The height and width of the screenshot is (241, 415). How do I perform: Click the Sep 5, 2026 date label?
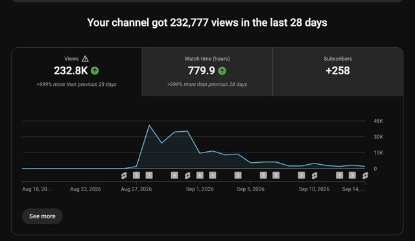(x=251, y=189)
